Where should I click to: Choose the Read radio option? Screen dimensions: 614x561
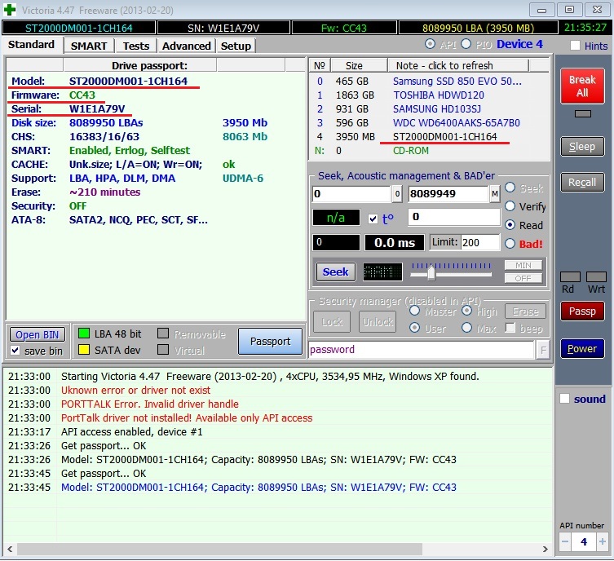510,225
